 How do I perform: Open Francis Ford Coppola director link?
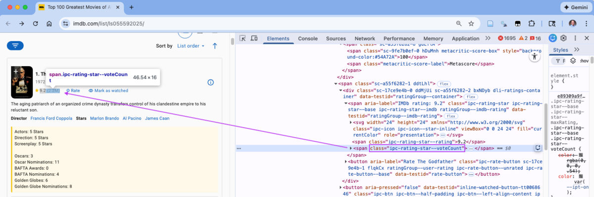pos(51,118)
